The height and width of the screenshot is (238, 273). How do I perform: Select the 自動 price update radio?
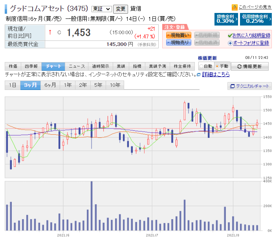click(202, 66)
